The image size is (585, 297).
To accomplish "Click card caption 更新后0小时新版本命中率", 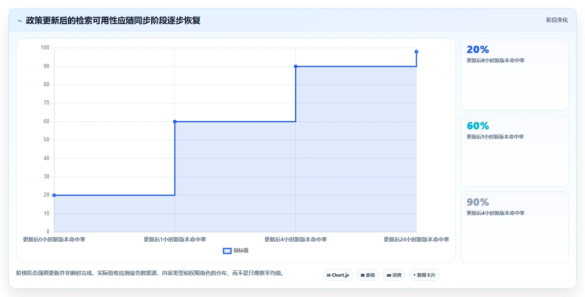I will (496, 61).
